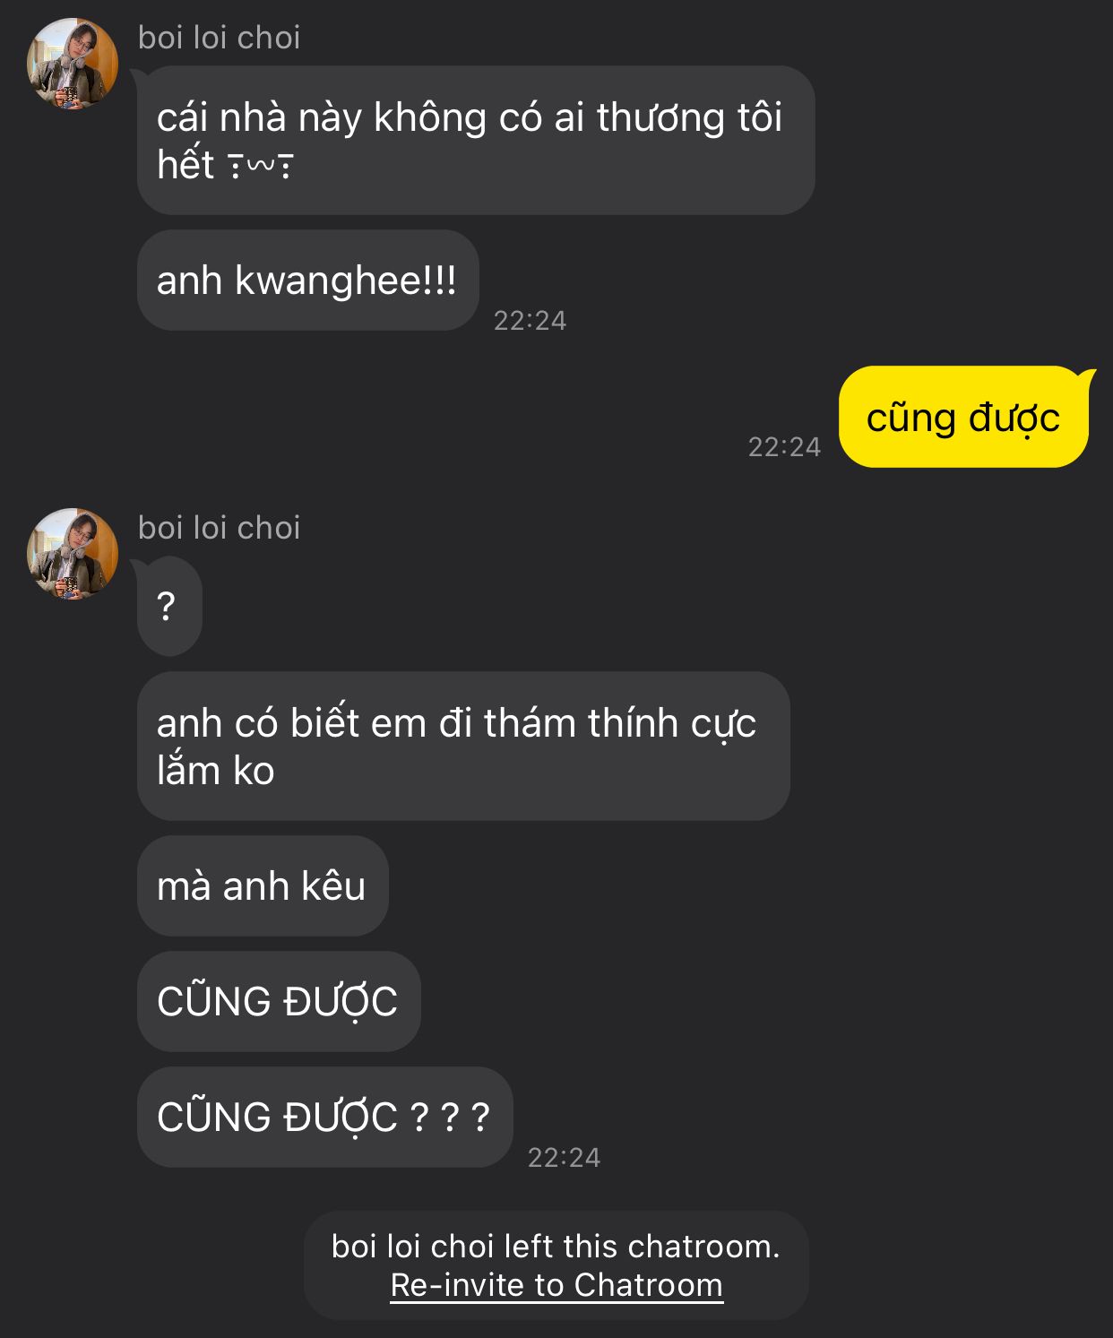Tap the 'CŨNG ĐƯỢC' bubble without question marks
1113x1338 pixels.
click(x=279, y=1002)
